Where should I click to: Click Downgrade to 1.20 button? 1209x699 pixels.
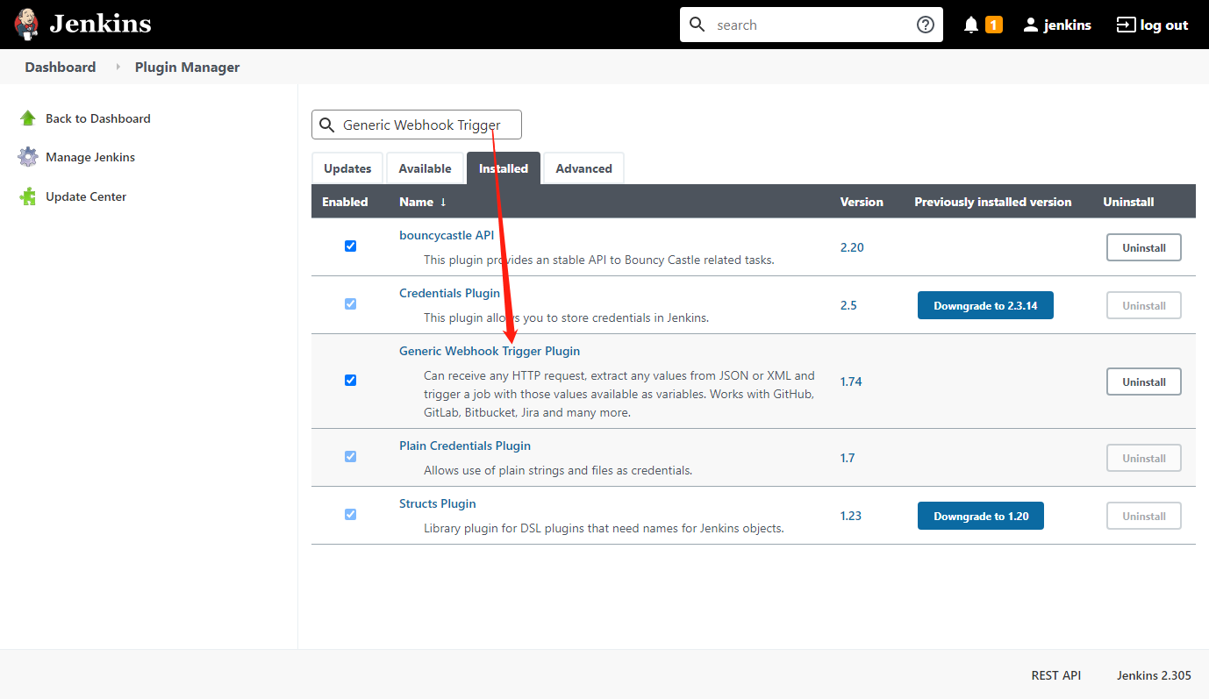pyautogui.click(x=981, y=516)
